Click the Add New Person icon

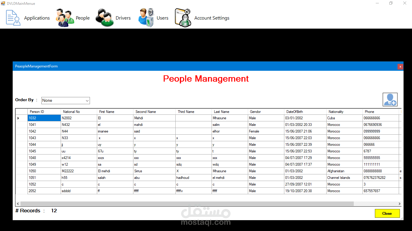click(x=390, y=99)
